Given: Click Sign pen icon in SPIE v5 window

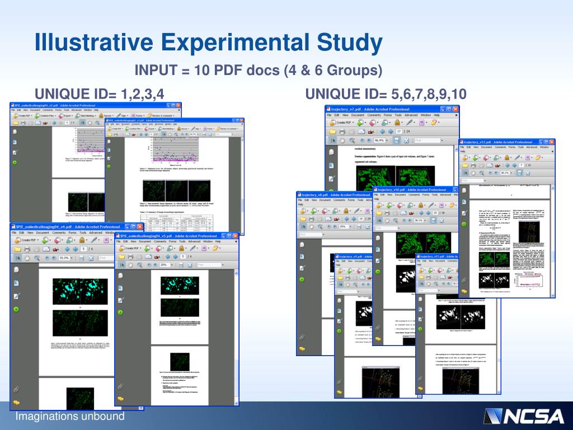Looking at the screenshot, I should (192, 248).
